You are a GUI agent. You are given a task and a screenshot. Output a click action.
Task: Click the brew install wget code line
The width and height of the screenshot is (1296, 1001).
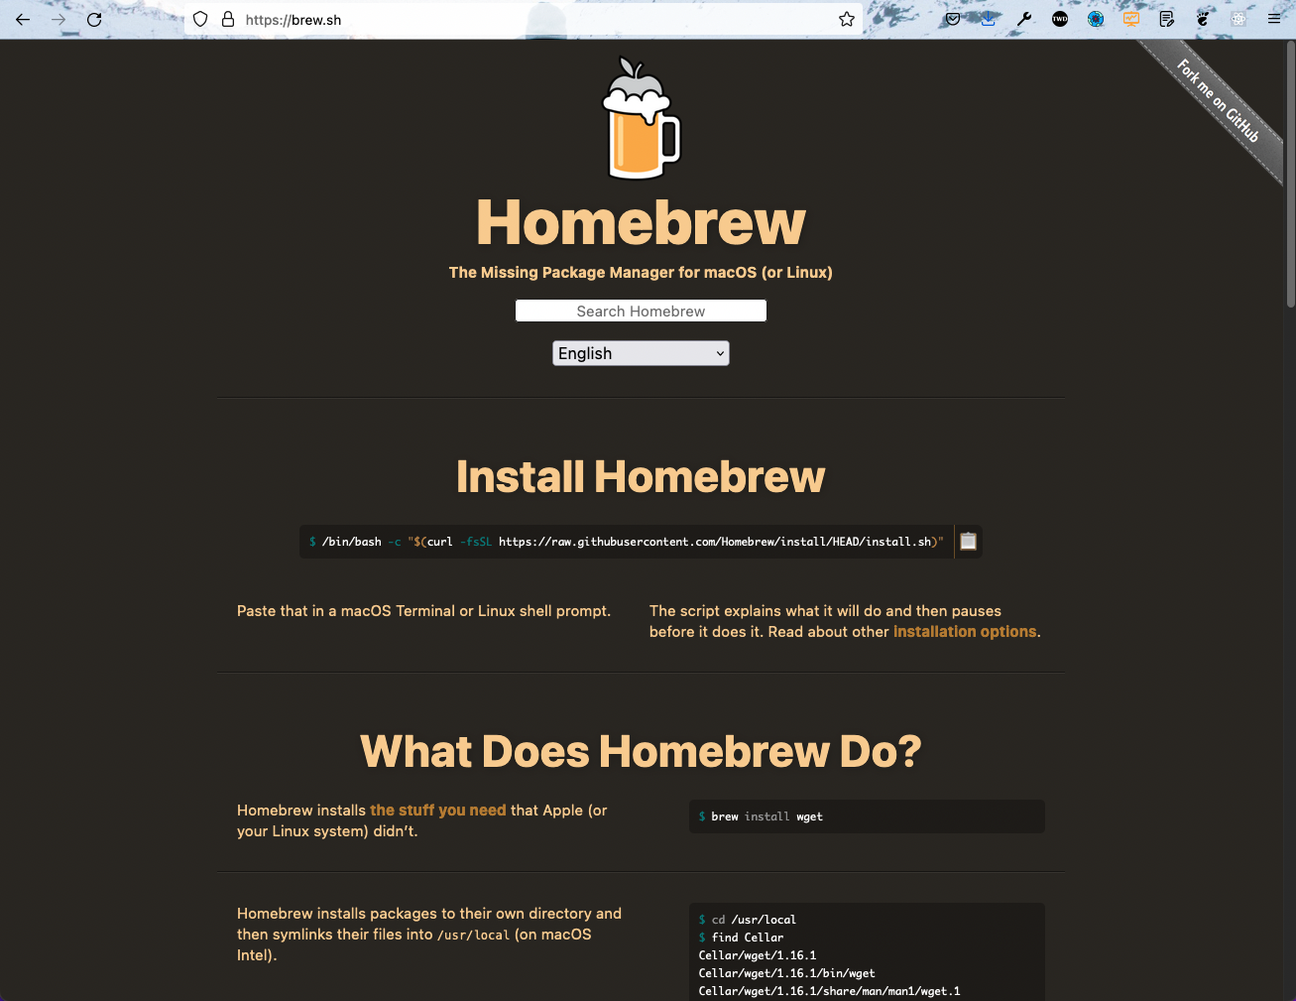pos(761,816)
